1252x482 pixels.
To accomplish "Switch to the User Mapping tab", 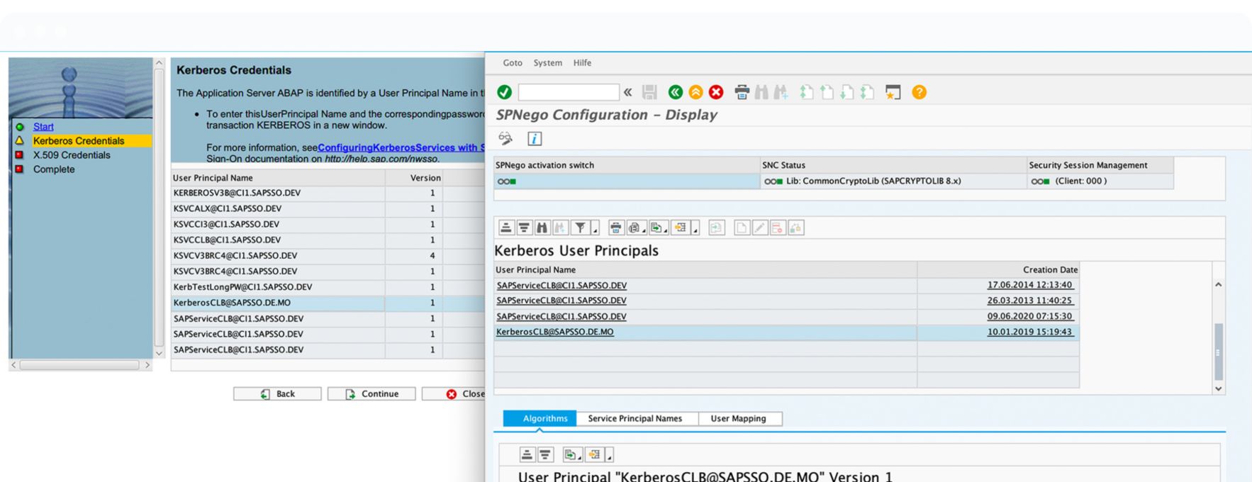I will [x=738, y=419].
